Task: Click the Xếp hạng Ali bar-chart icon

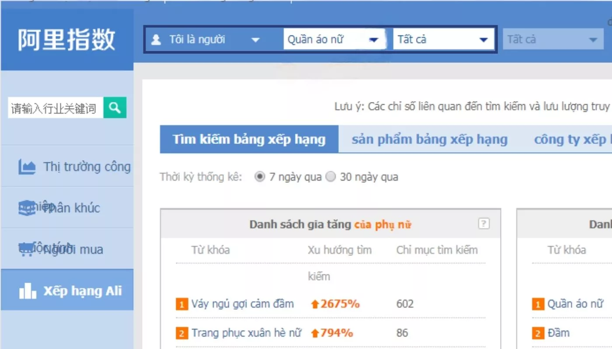Action: (28, 291)
